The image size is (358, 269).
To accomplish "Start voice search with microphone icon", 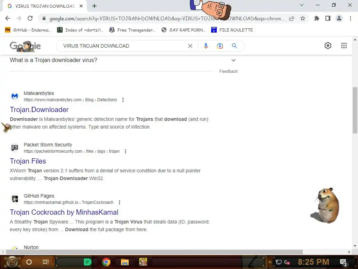I will tap(206, 46).
